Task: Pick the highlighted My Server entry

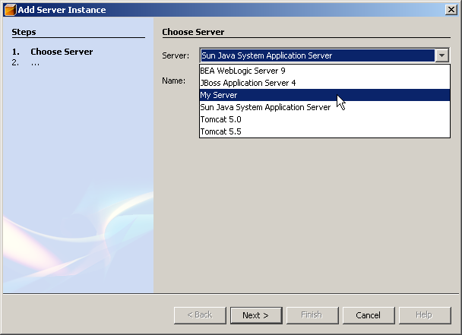Action: click(219, 95)
